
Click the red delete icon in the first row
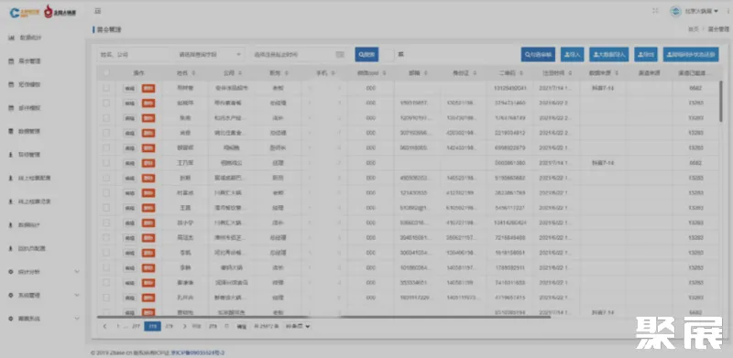coord(148,88)
